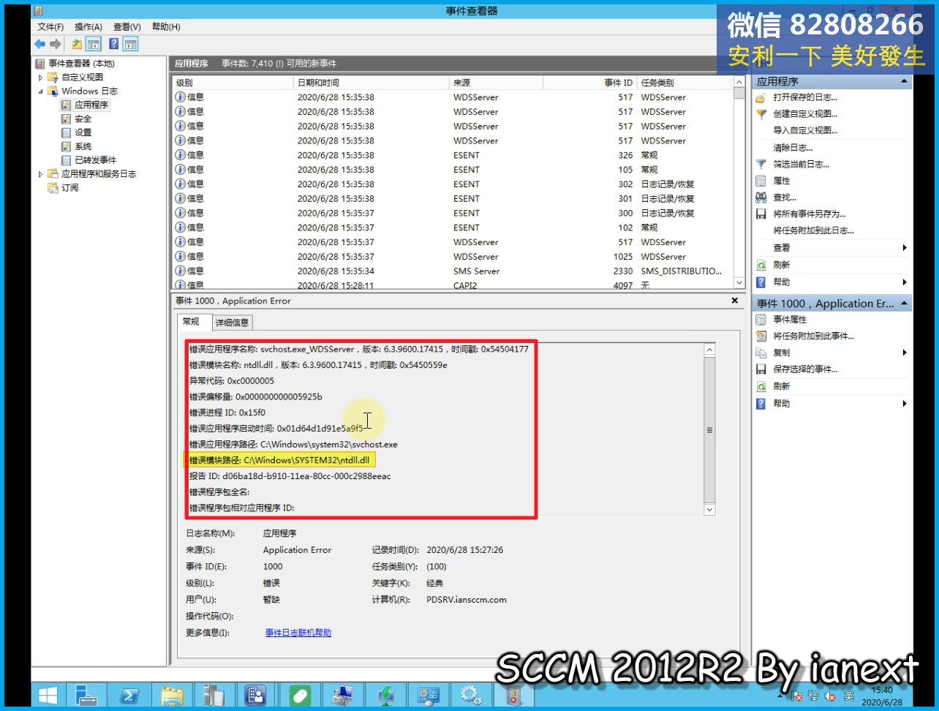Screen dimensions: 939x711
Task: Collapse the Windows 日志 tree node
Action: pyautogui.click(x=40, y=91)
